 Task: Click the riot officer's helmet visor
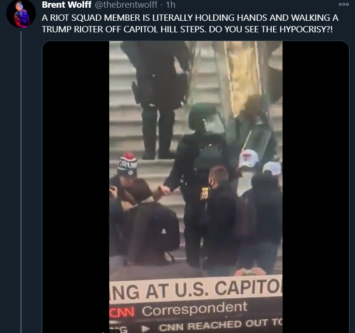click(x=214, y=124)
